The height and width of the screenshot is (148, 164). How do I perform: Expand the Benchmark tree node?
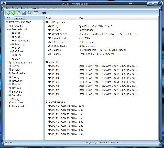pos(7,106)
